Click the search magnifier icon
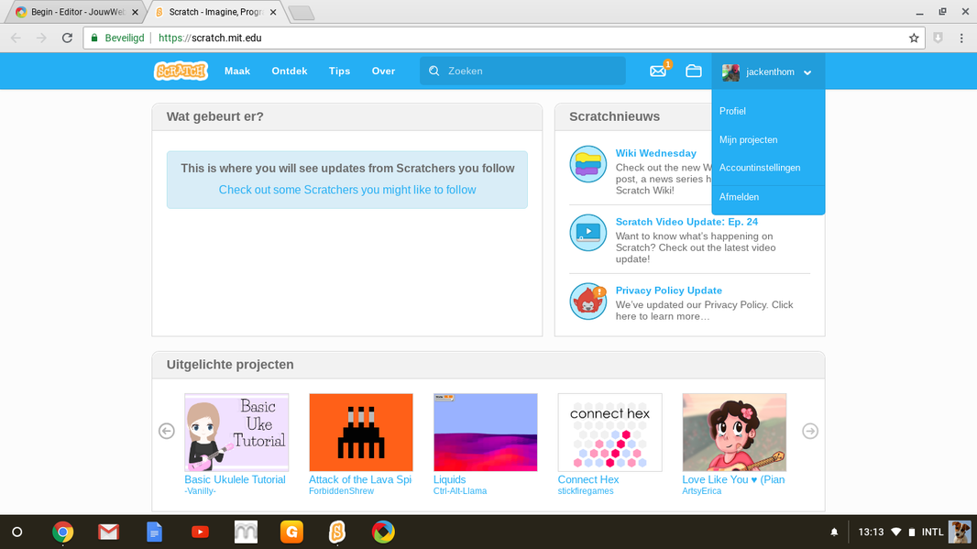The width and height of the screenshot is (977, 549). coord(434,71)
